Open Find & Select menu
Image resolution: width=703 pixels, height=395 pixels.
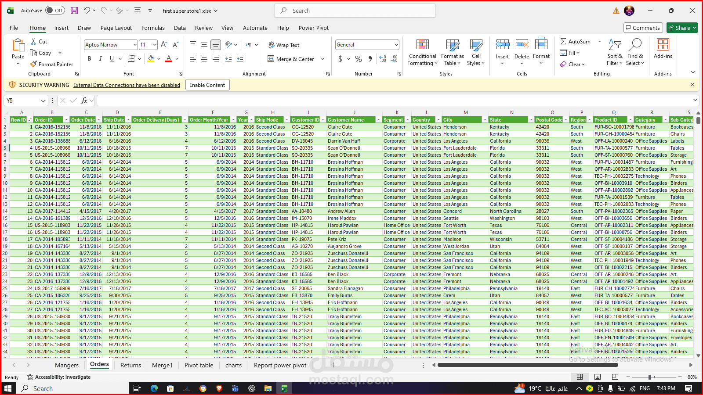(x=635, y=53)
